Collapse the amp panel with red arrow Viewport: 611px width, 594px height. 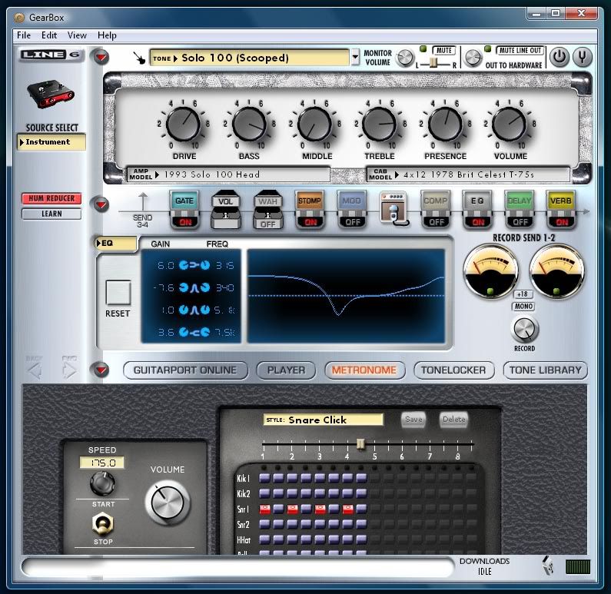tap(101, 57)
